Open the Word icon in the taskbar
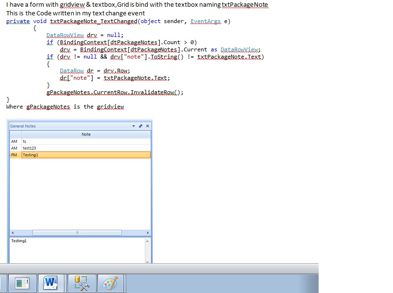This screenshot has height=293, width=393. click(x=51, y=283)
